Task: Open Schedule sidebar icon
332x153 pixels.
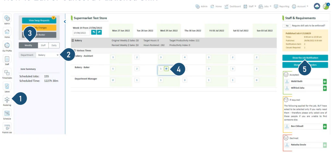Action: [7, 113]
